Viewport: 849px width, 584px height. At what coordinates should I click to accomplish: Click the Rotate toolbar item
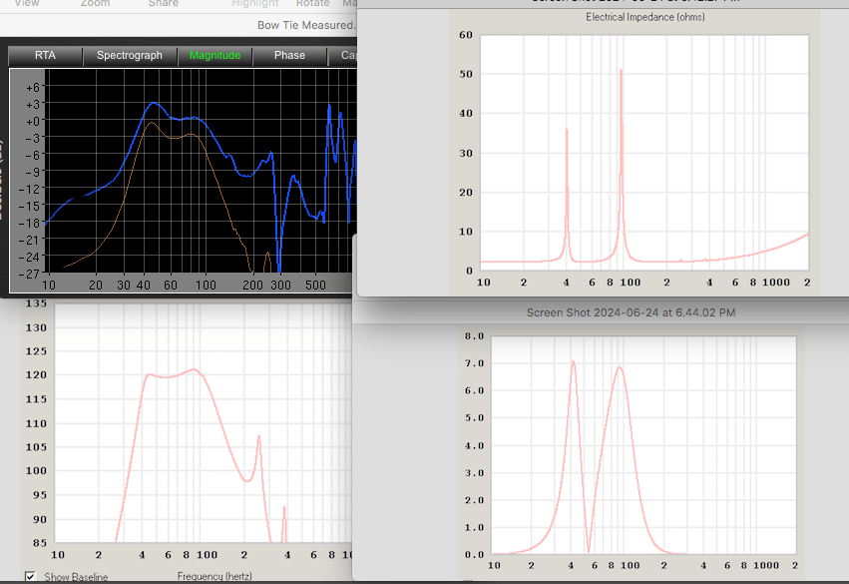click(x=313, y=3)
